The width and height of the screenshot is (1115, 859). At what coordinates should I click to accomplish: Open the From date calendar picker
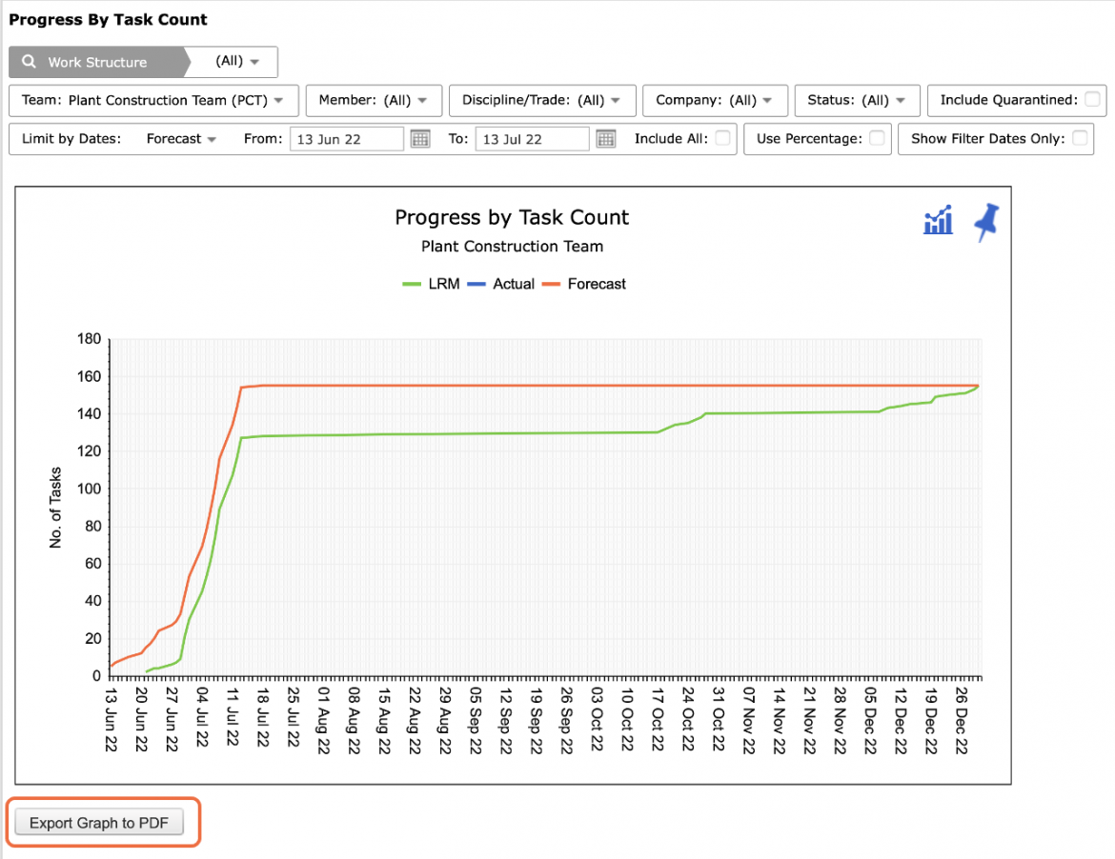[x=420, y=138]
